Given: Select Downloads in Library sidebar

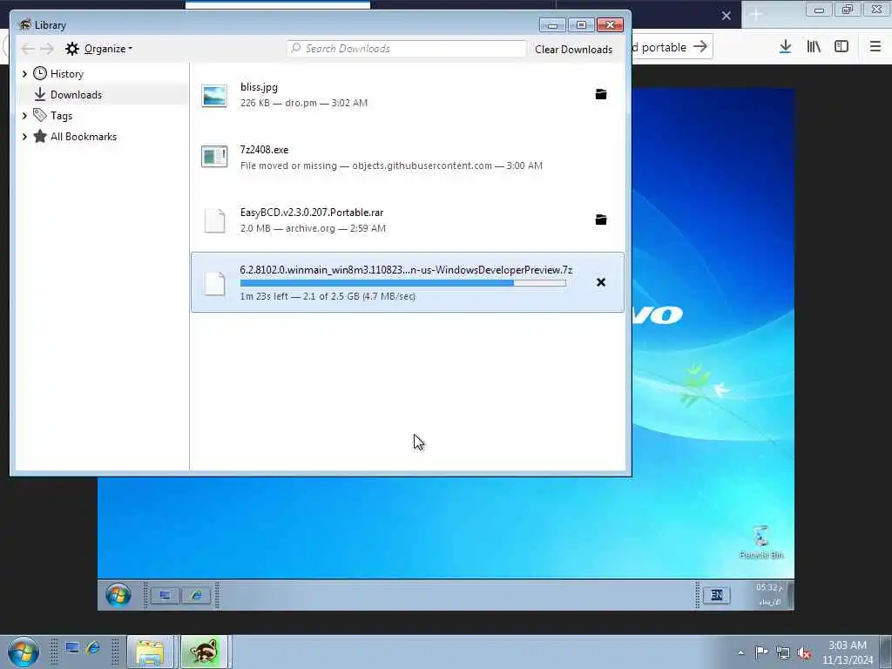Looking at the screenshot, I should (x=76, y=94).
